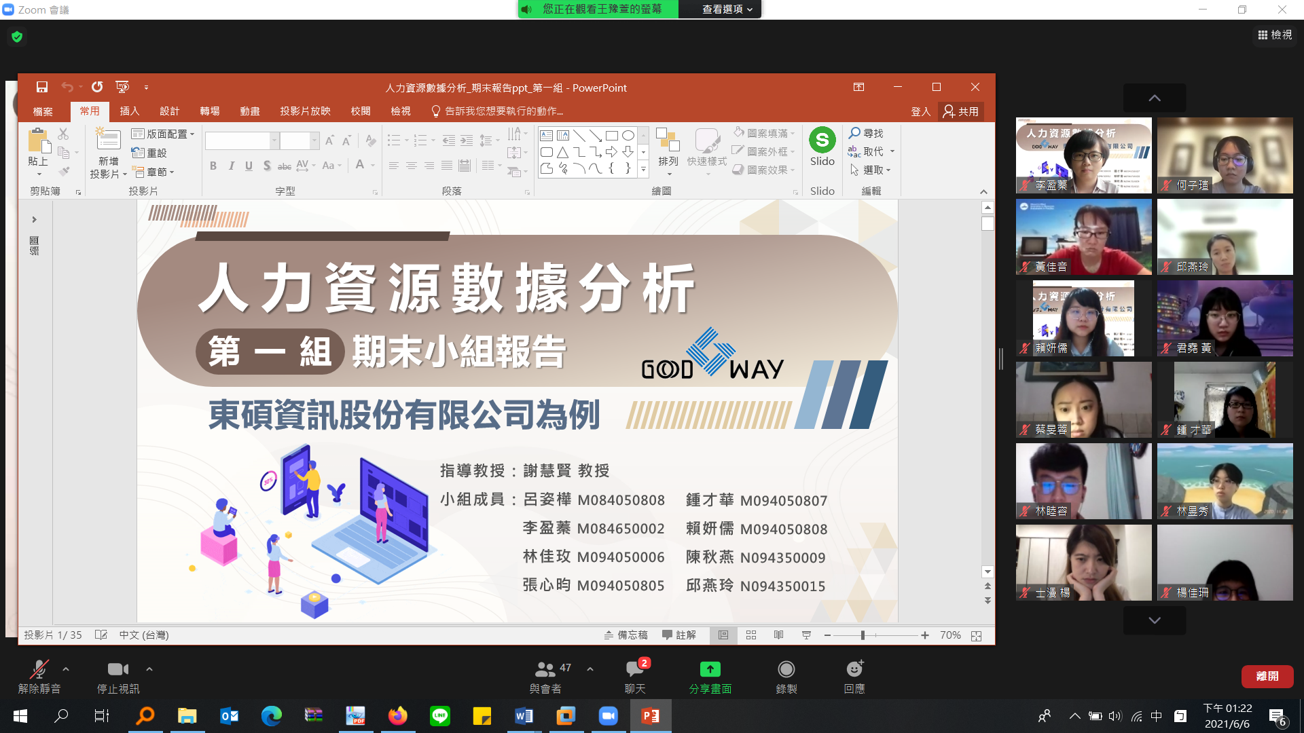The image size is (1304, 733).
Task: Start slideshow icon in status bar
Action: pyautogui.click(x=806, y=635)
